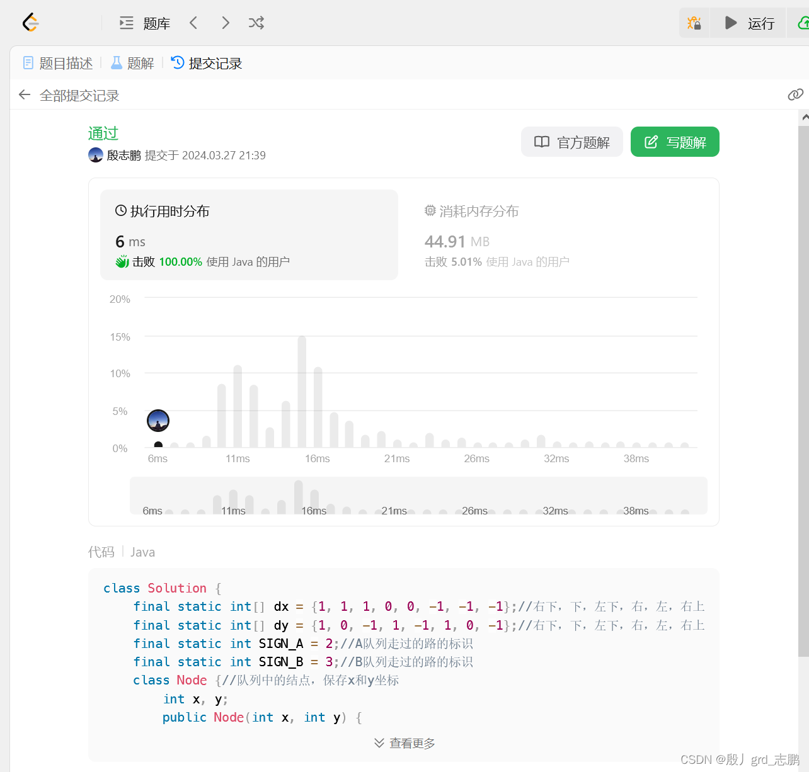Switch to 题目描述 tab
809x772 pixels.
pos(57,63)
